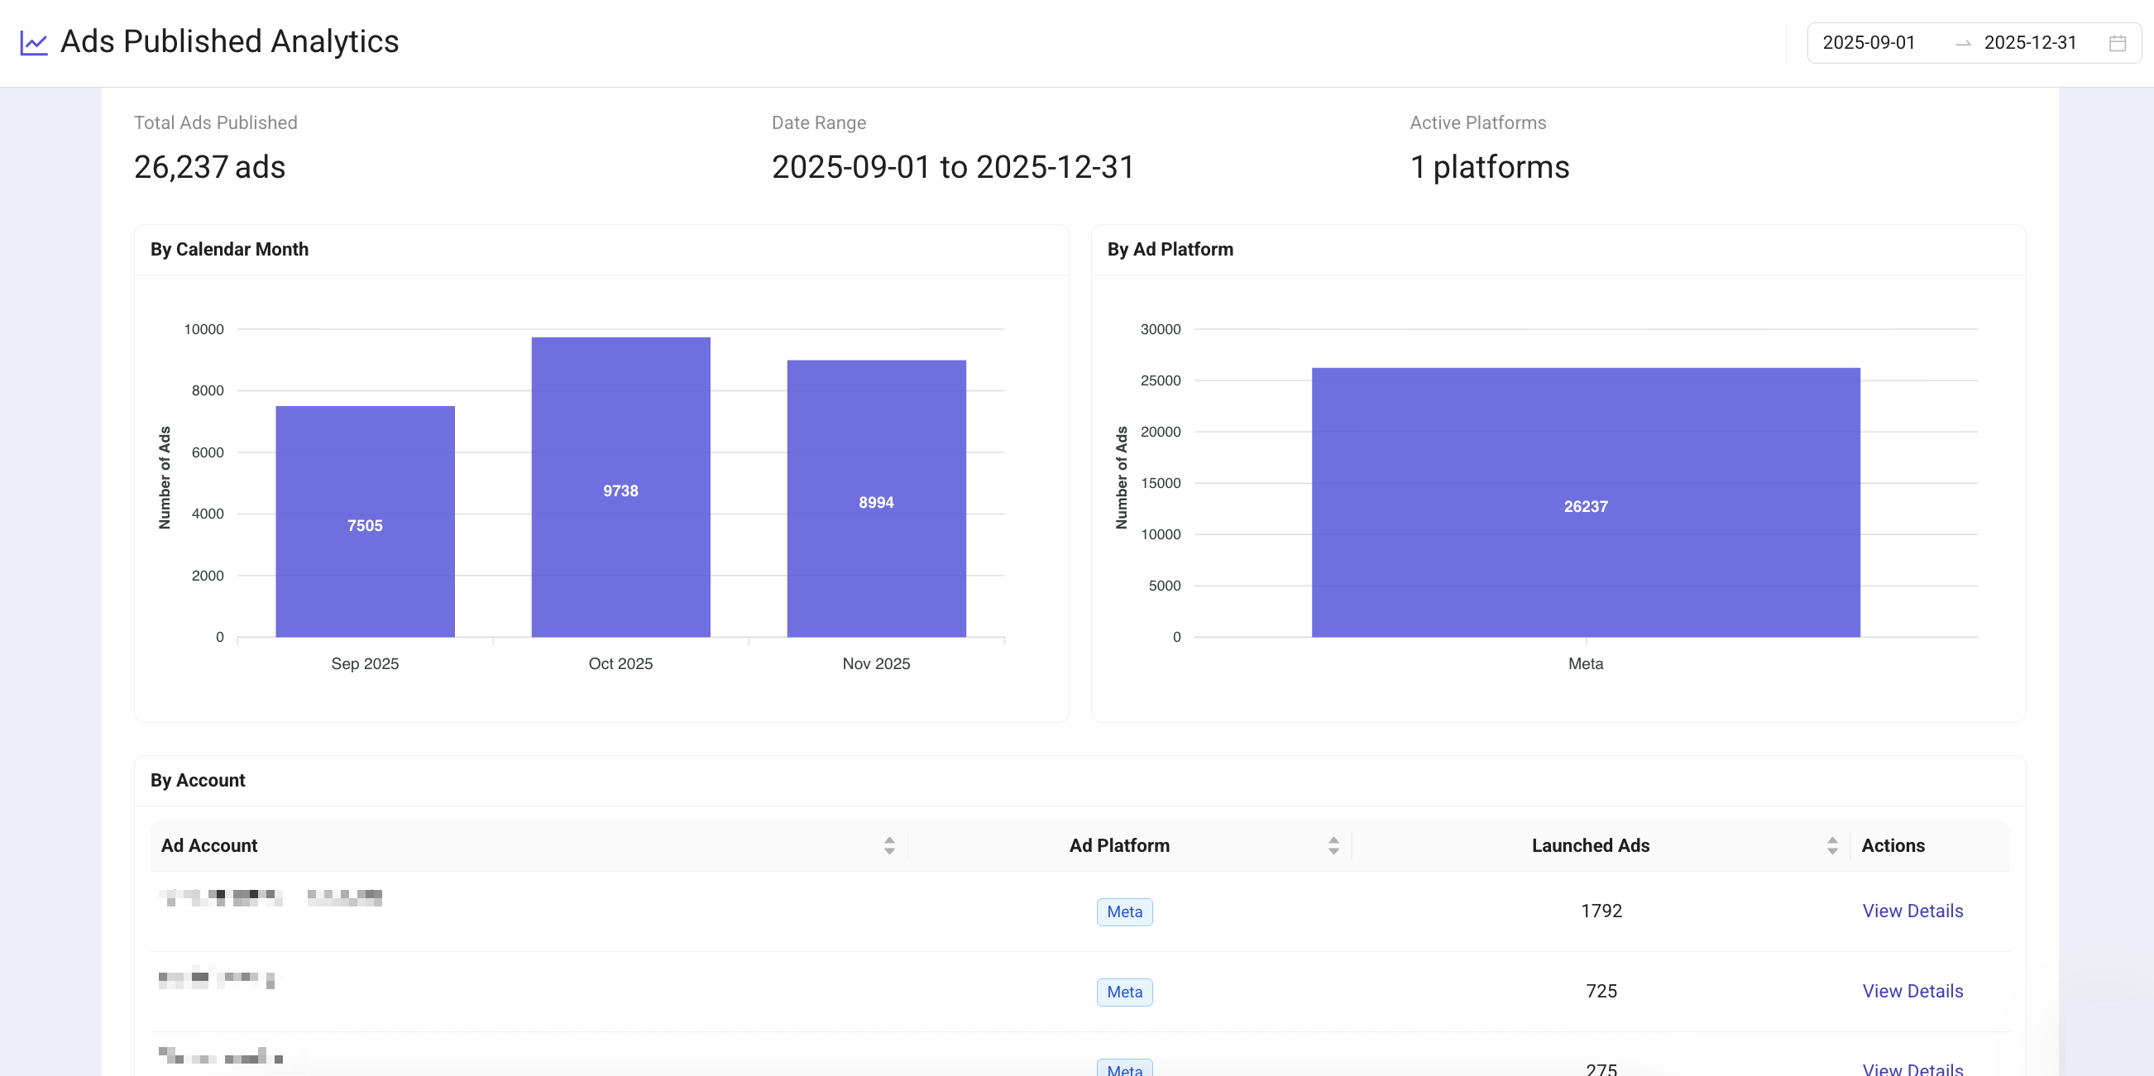The height and width of the screenshot is (1076, 2154).
Task: Open View Details for account with 725 ads
Action: point(1912,991)
